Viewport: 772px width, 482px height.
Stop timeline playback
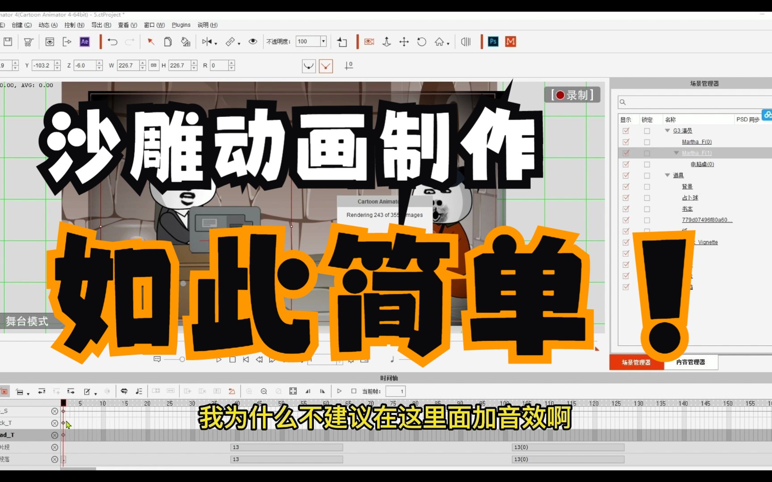(354, 391)
